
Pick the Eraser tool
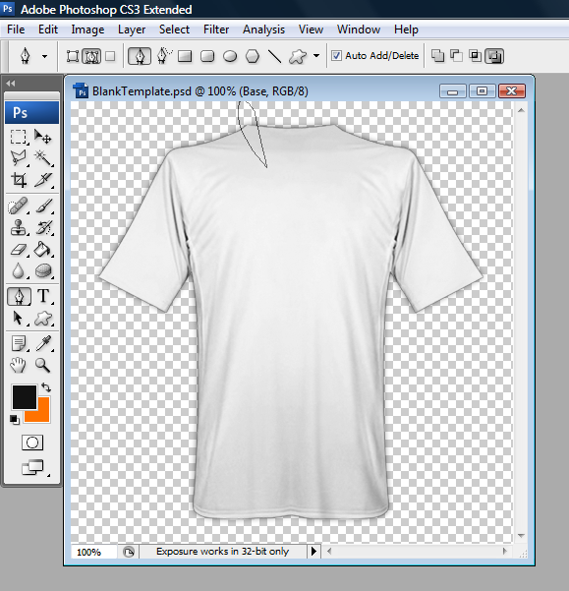(x=18, y=249)
